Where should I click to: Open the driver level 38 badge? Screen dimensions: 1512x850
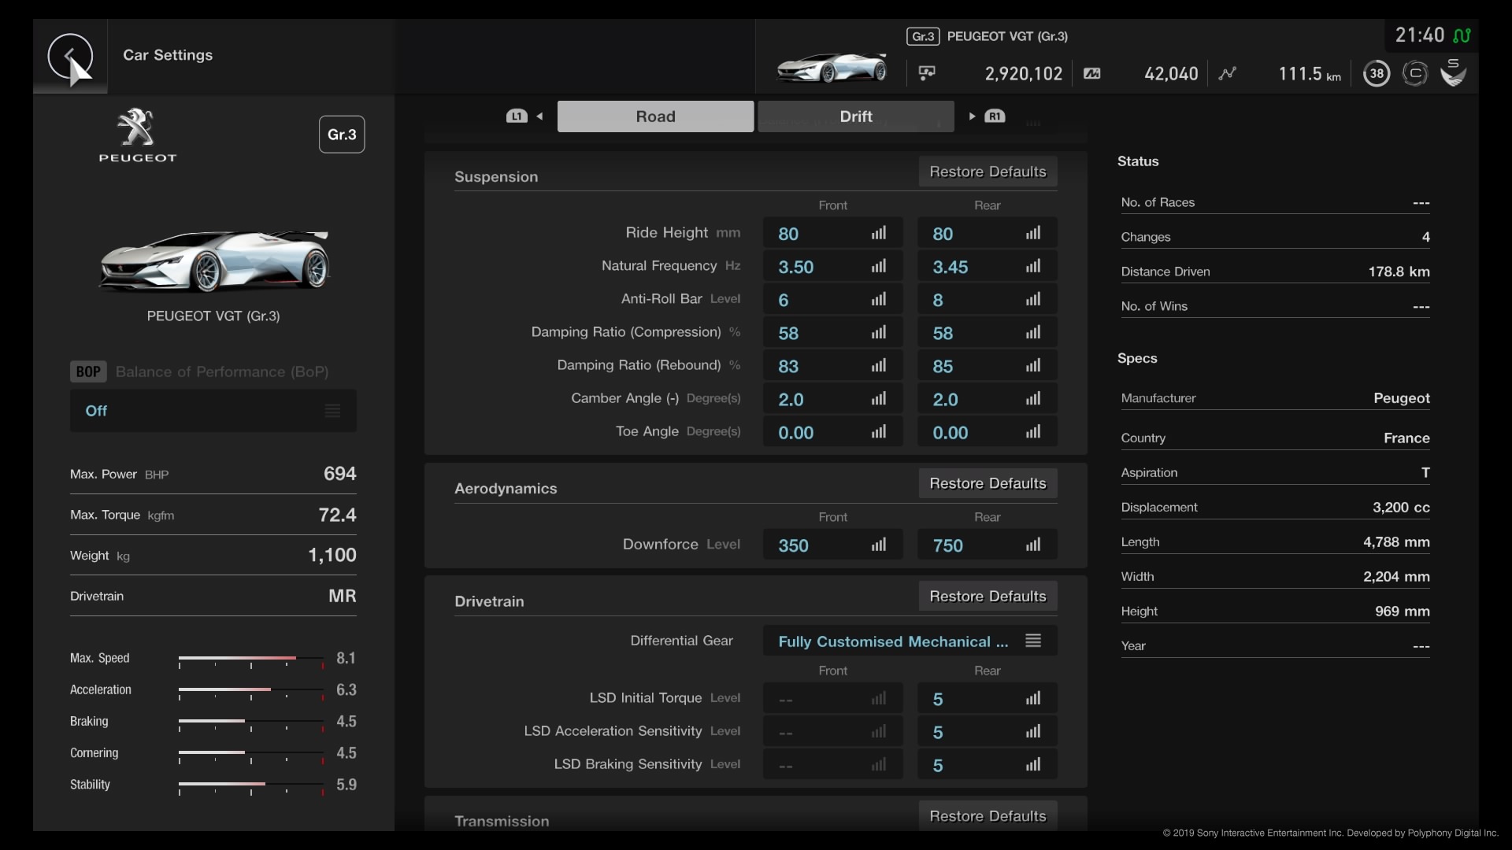[1376, 73]
